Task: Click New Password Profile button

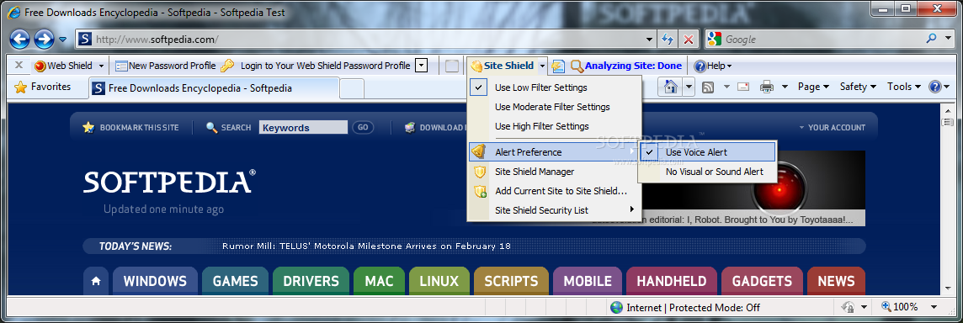Action: (x=165, y=66)
